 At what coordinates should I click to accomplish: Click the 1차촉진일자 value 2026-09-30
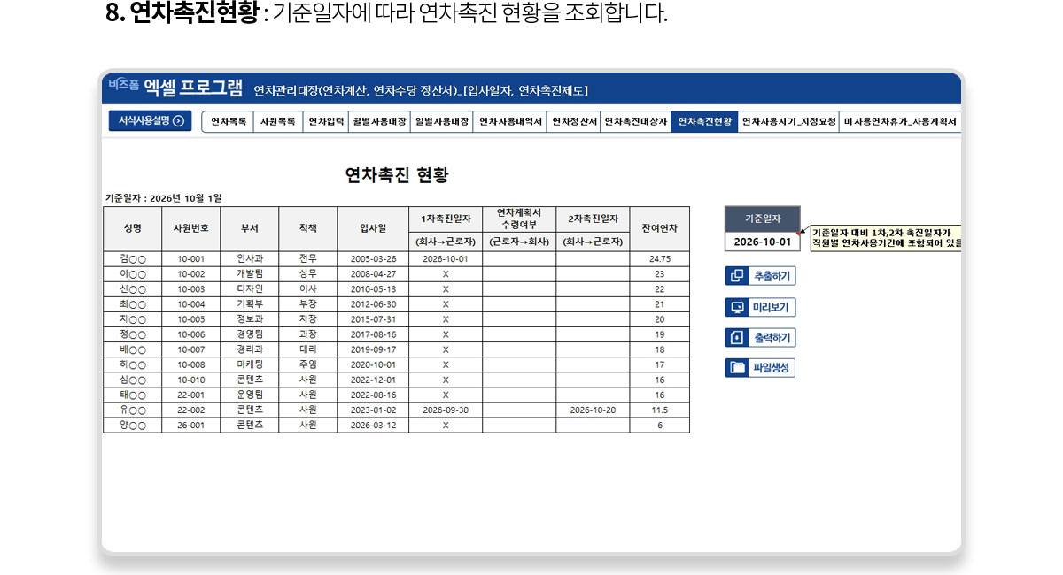pyautogui.click(x=446, y=410)
